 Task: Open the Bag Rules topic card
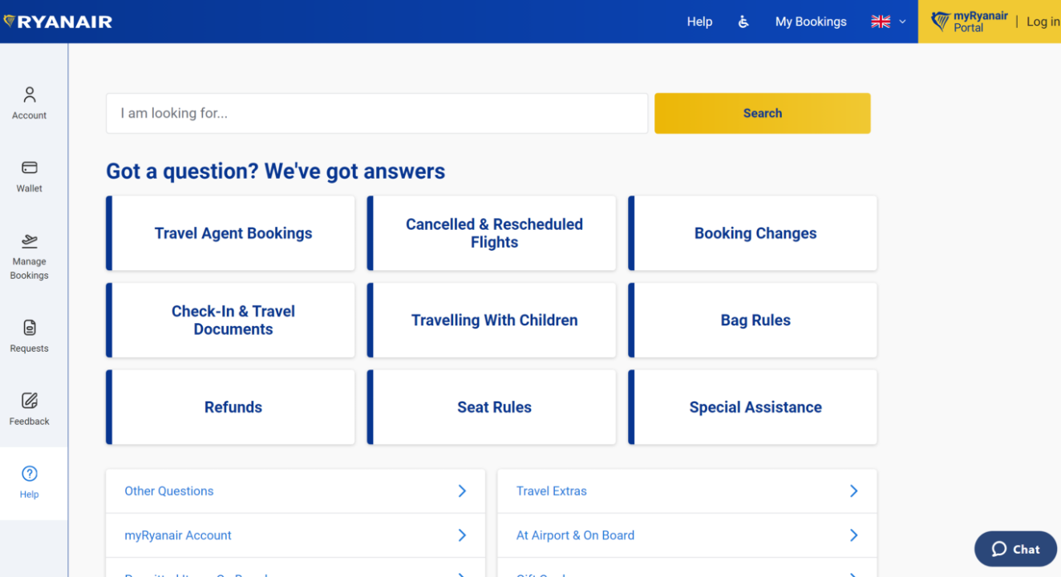point(755,321)
